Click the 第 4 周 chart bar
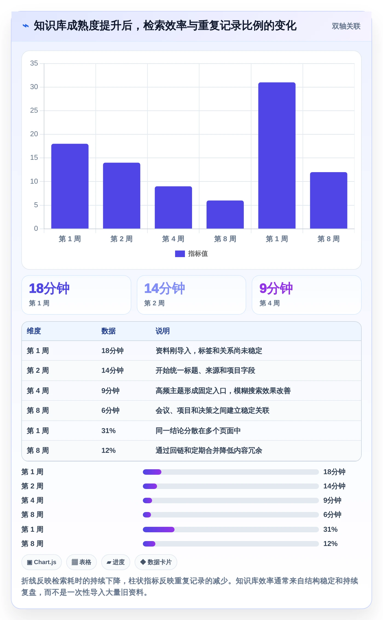This screenshot has height=620, width=383. [x=173, y=207]
